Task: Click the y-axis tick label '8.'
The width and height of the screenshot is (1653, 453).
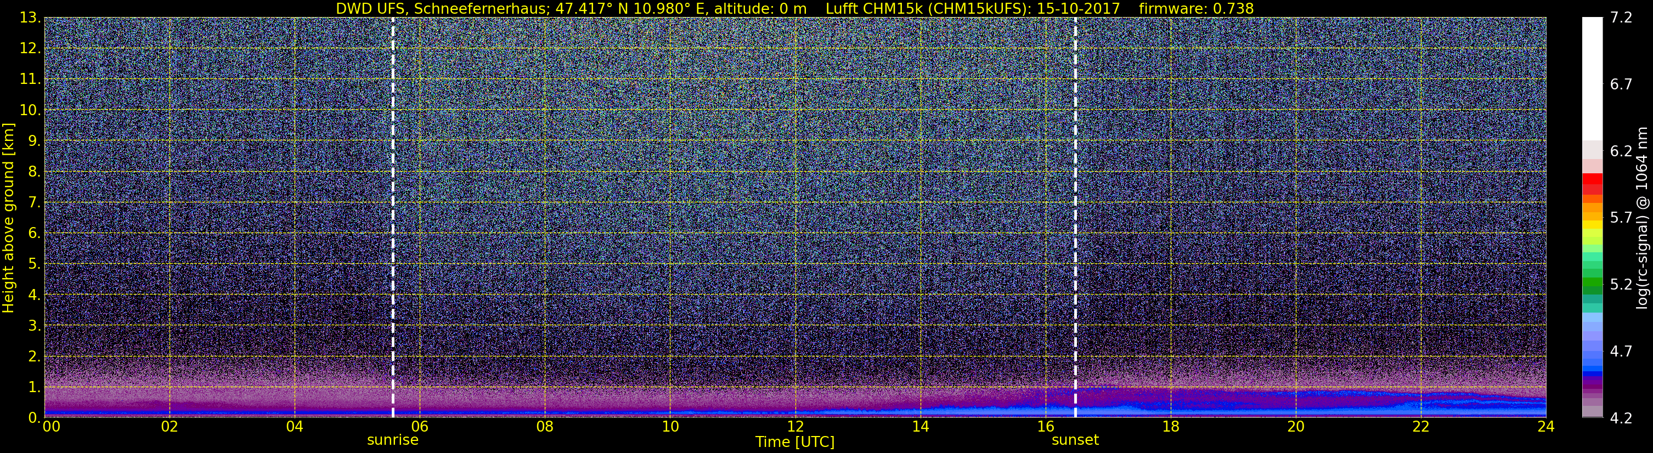Action: pos(35,171)
